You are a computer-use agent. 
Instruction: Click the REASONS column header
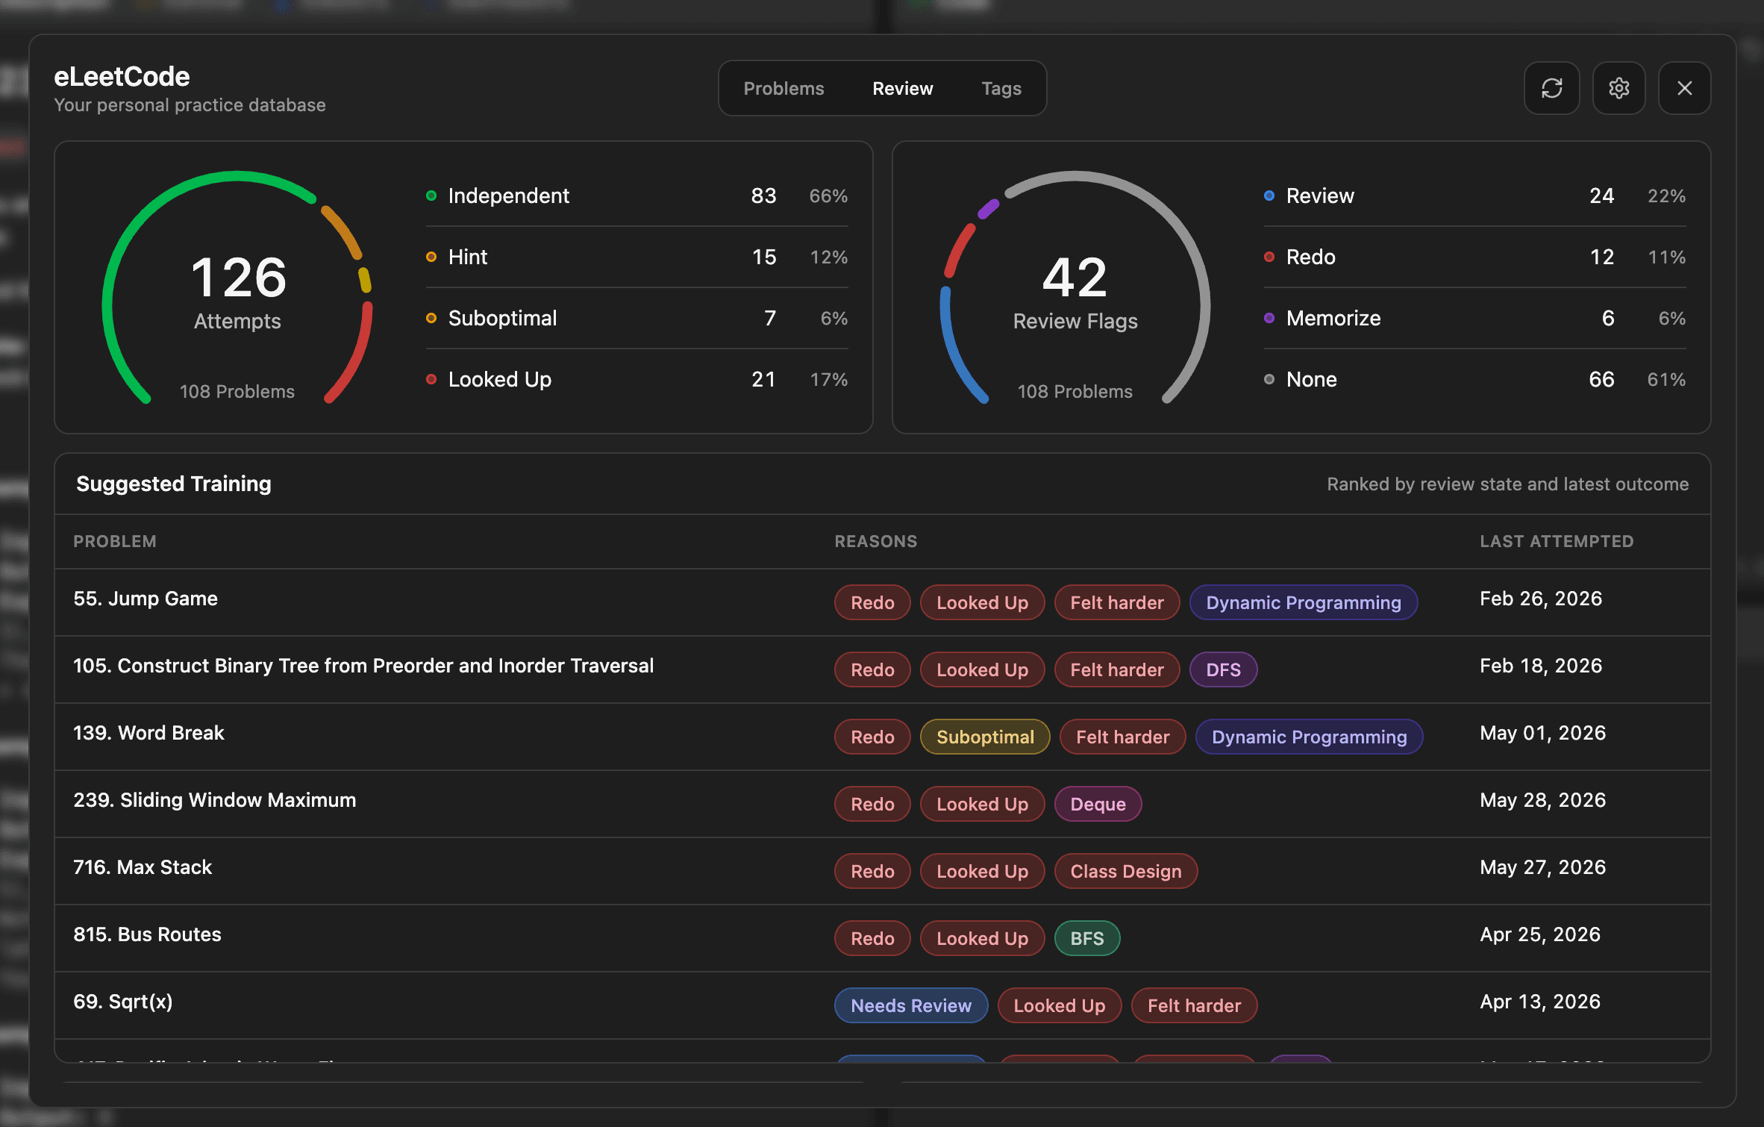(x=875, y=541)
